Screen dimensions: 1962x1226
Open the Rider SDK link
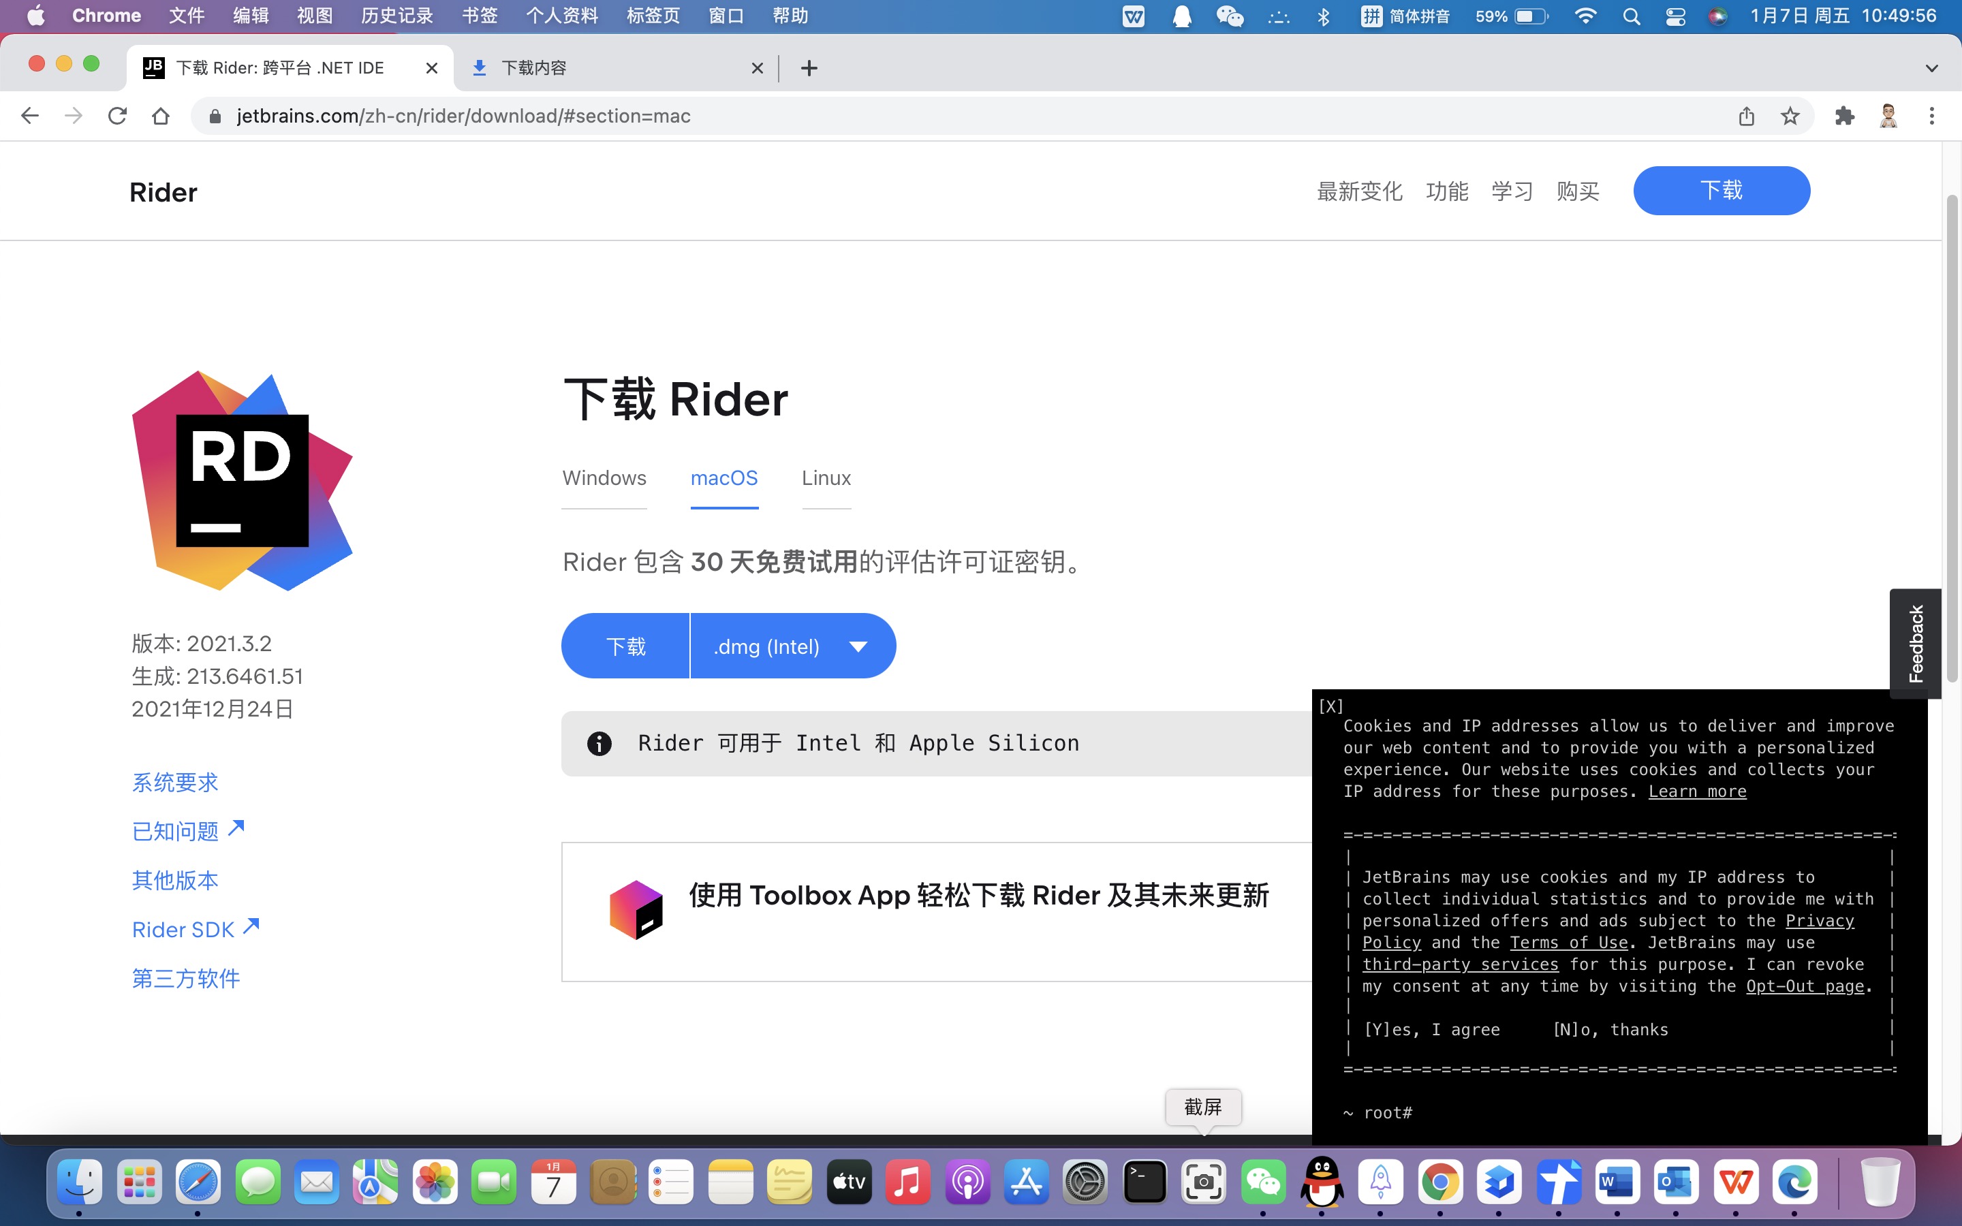pos(196,929)
